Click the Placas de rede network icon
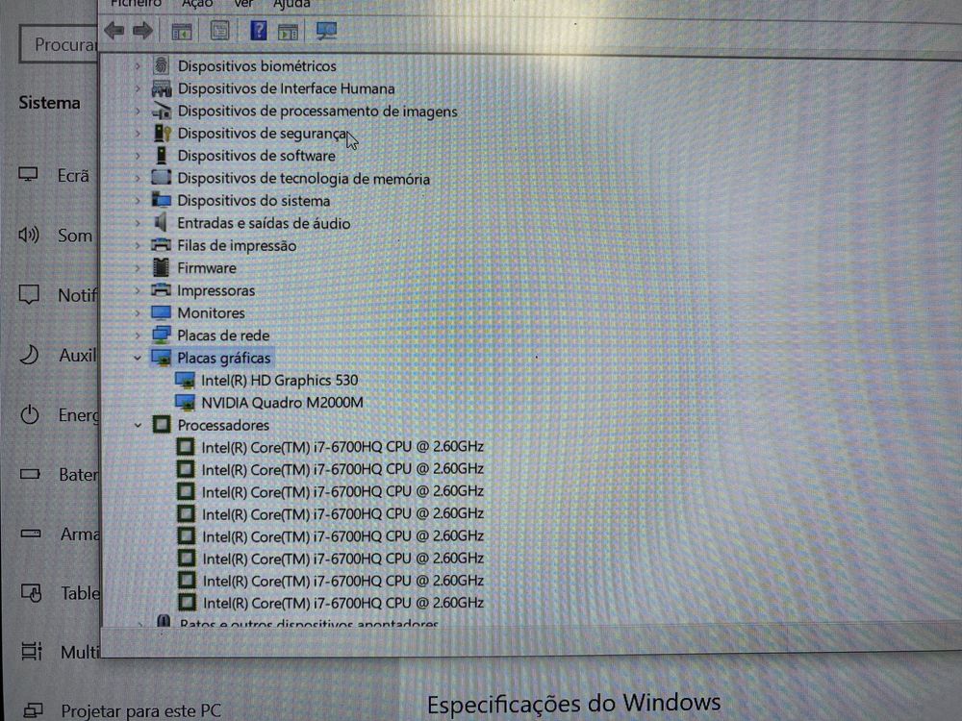This screenshot has width=962, height=721. (x=162, y=335)
